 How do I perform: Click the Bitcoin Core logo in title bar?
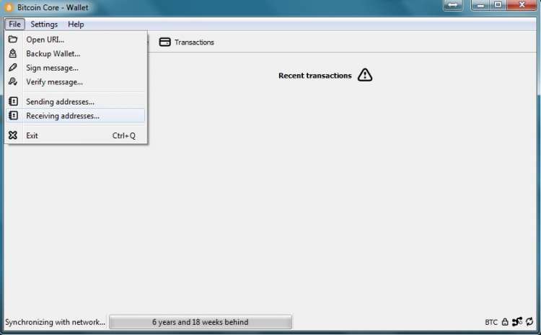click(x=9, y=7)
